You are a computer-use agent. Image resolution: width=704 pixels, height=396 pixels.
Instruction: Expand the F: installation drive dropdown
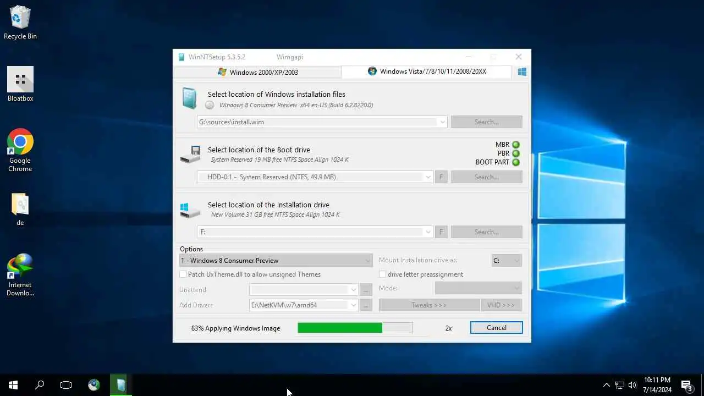point(428,232)
